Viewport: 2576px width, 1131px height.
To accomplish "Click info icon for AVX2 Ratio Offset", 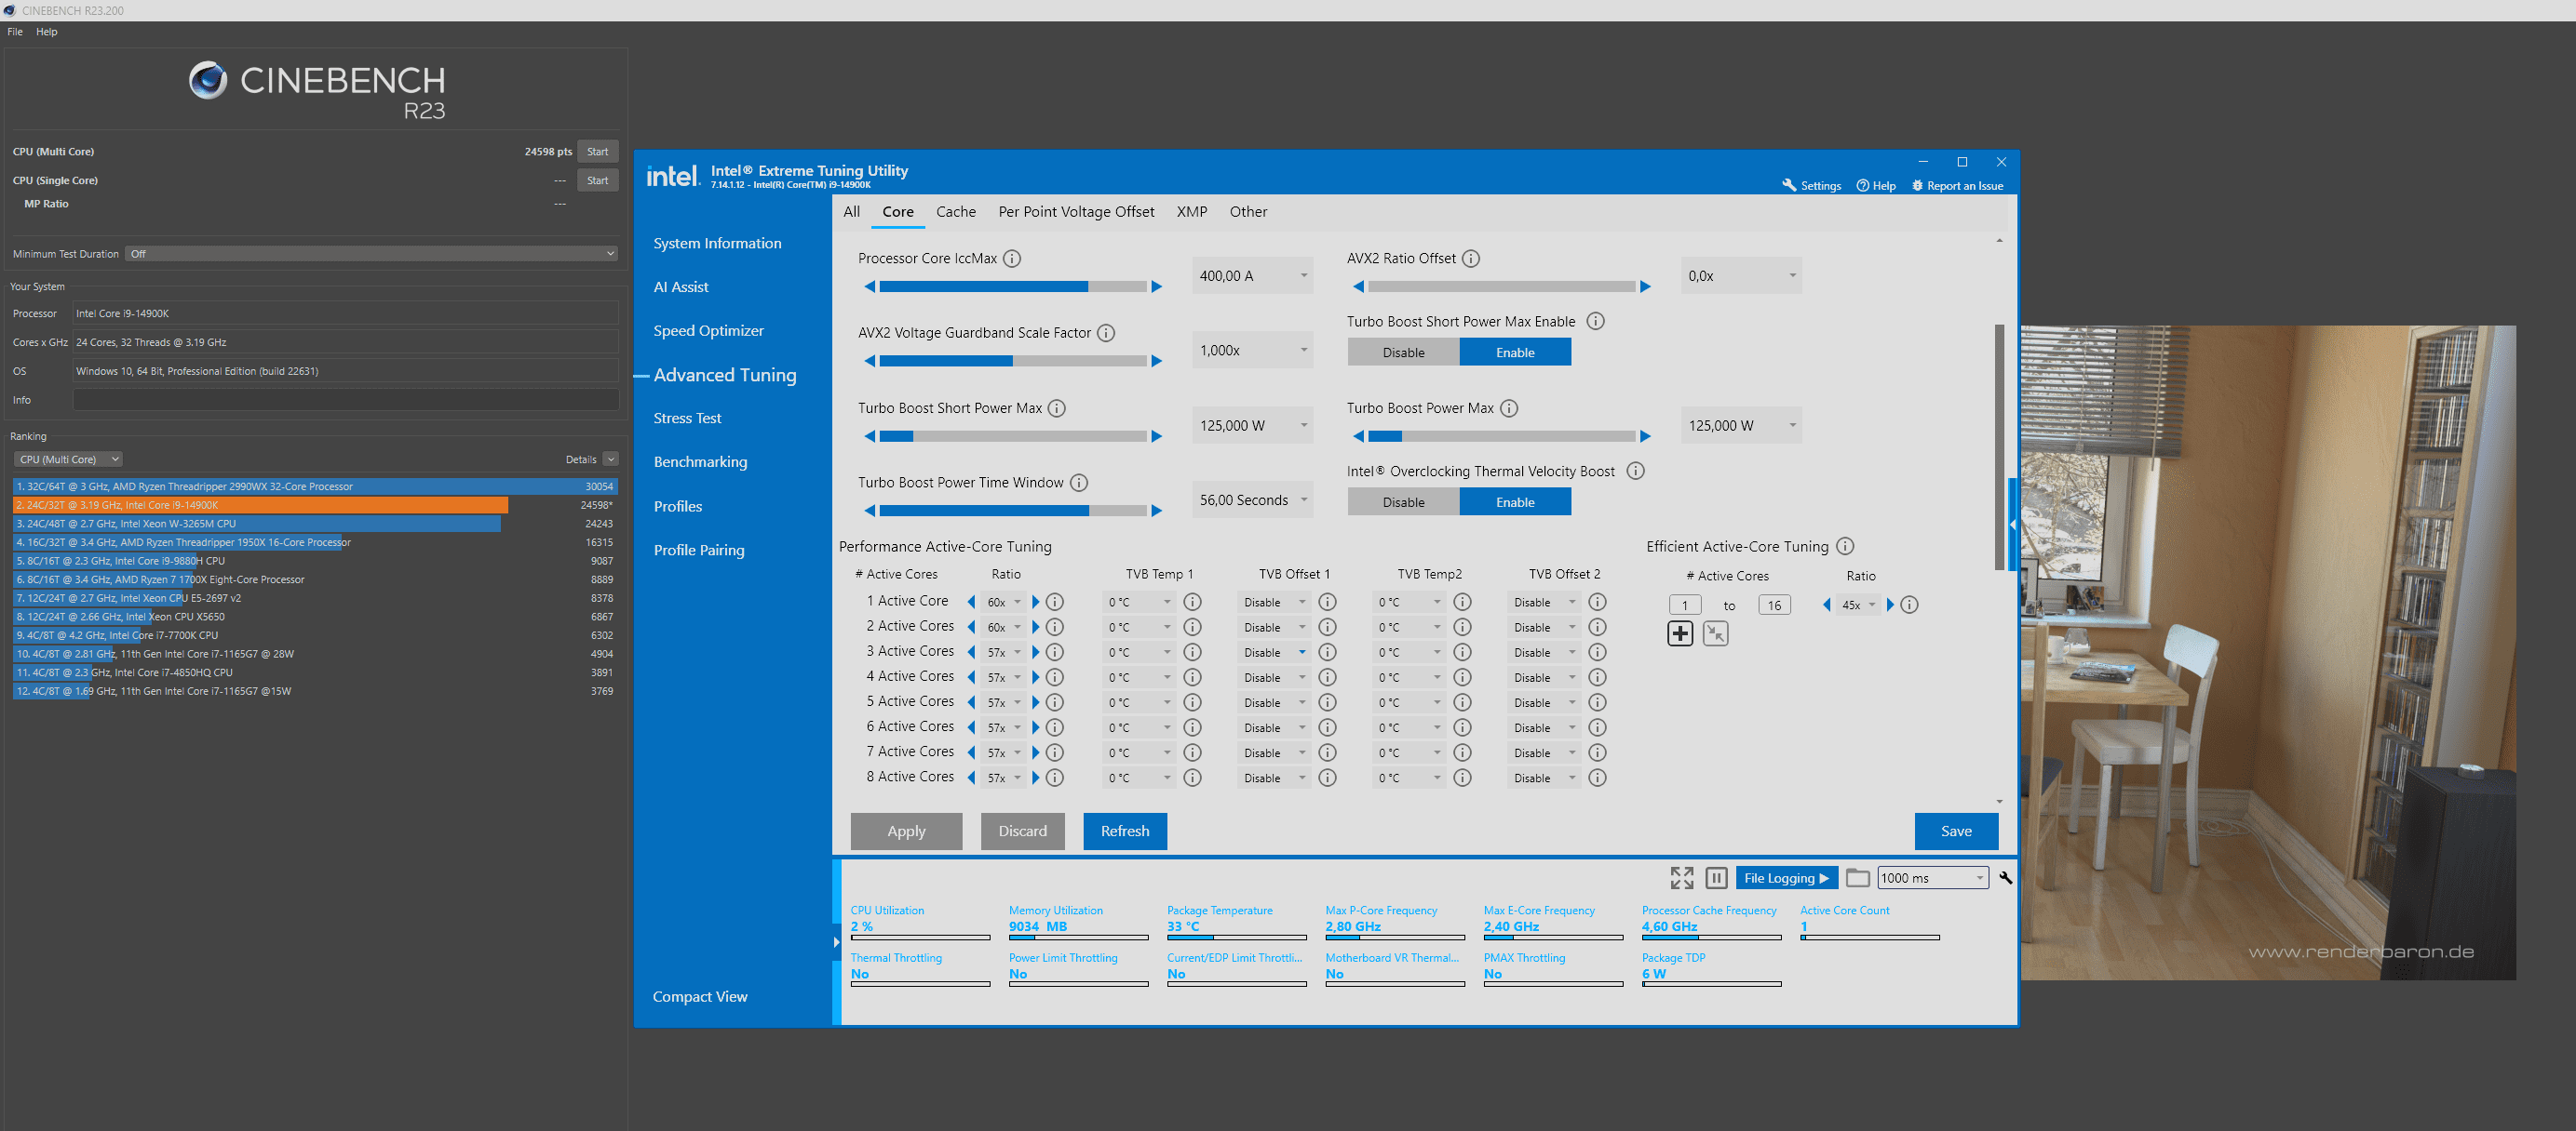I will tap(1471, 259).
